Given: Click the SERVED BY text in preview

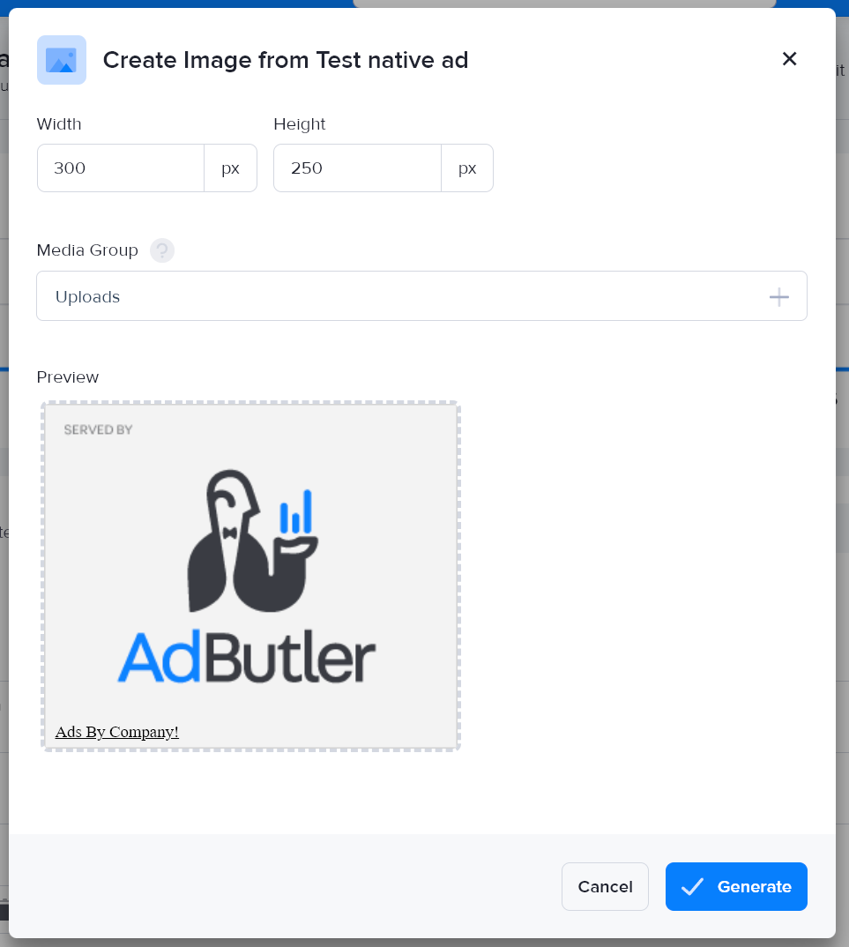Looking at the screenshot, I should (98, 430).
